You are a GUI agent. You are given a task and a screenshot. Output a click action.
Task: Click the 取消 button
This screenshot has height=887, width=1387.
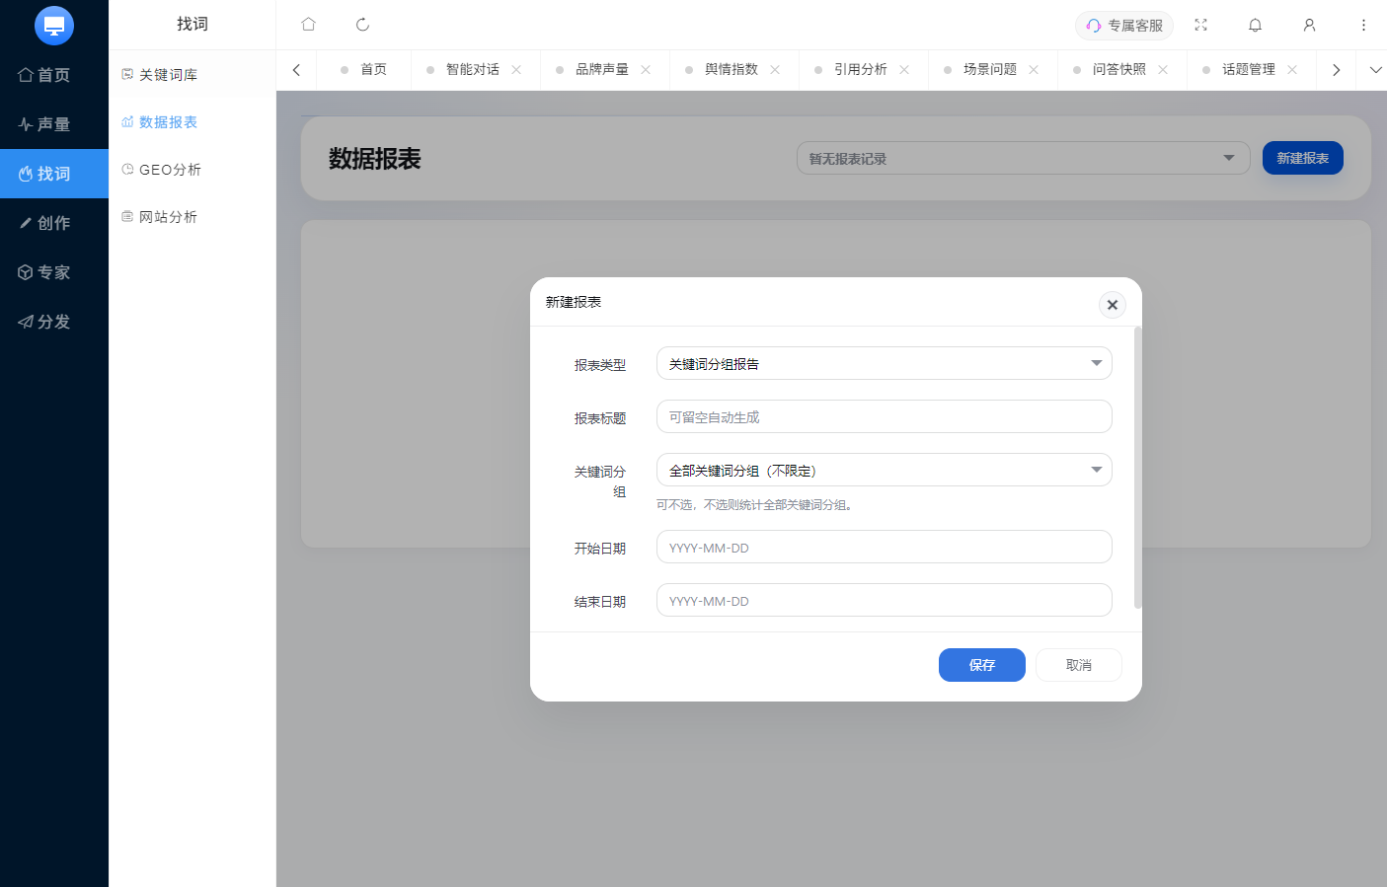[1078, 665]
